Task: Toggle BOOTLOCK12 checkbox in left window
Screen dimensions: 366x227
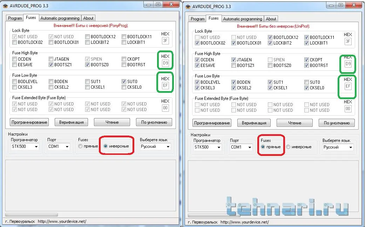Action: pyautogui.click(x=88, y=37)
